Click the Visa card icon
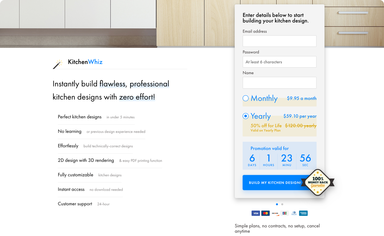Image resolution: width=384 pixels, height=236 pixels. [256, 213]
